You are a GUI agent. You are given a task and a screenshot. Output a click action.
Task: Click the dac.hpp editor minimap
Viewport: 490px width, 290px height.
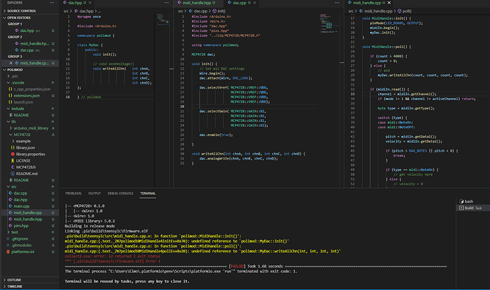[x=163, y=18]
